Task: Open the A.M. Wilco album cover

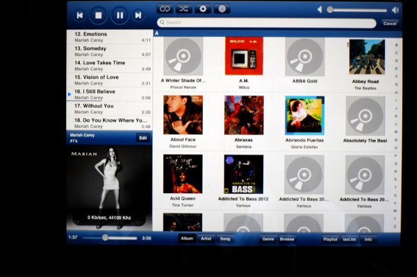Action: [244, 56]
